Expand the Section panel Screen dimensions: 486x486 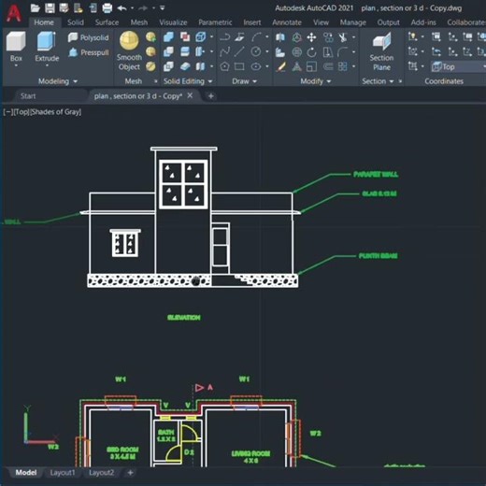coord(378,81)
